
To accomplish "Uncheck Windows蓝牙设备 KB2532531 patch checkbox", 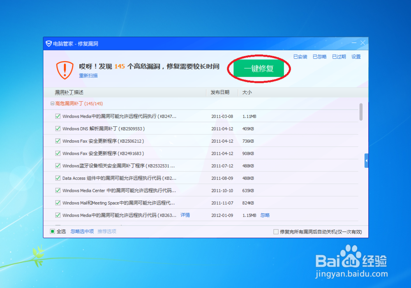I will click(x=58, y=166).
